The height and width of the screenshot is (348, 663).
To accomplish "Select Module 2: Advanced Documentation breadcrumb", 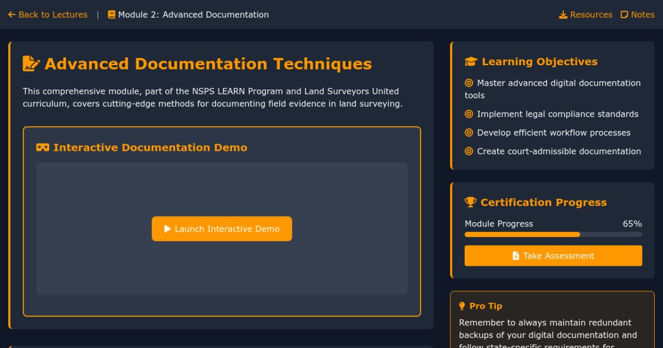I will [193, 15].
